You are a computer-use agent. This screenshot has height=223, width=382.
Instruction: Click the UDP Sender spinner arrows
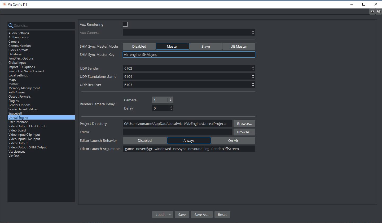pos(253,68)
